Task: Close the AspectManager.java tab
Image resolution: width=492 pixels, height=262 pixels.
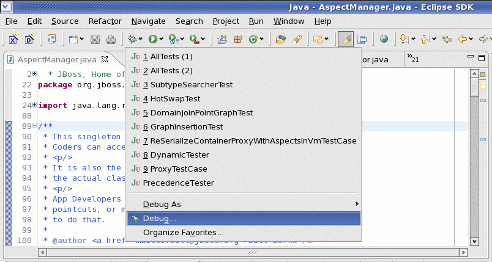Action: [105, 59]
